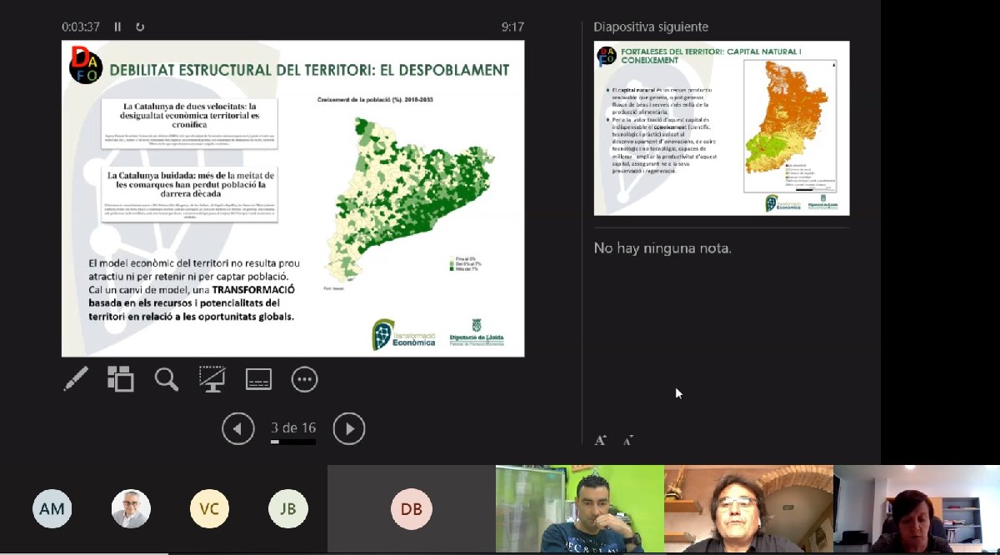Screen dimensions: 1000x555
Task: Select participant VC avatar
Action: pos(209,509)
